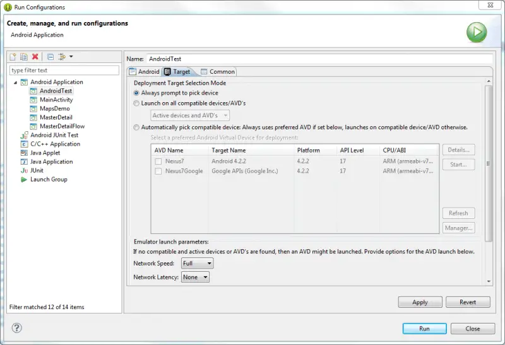Image resolution: width=505 pixels, height=345 pixels.
Task: Select the Android JUnit Test icon
Action: [24, 135]
